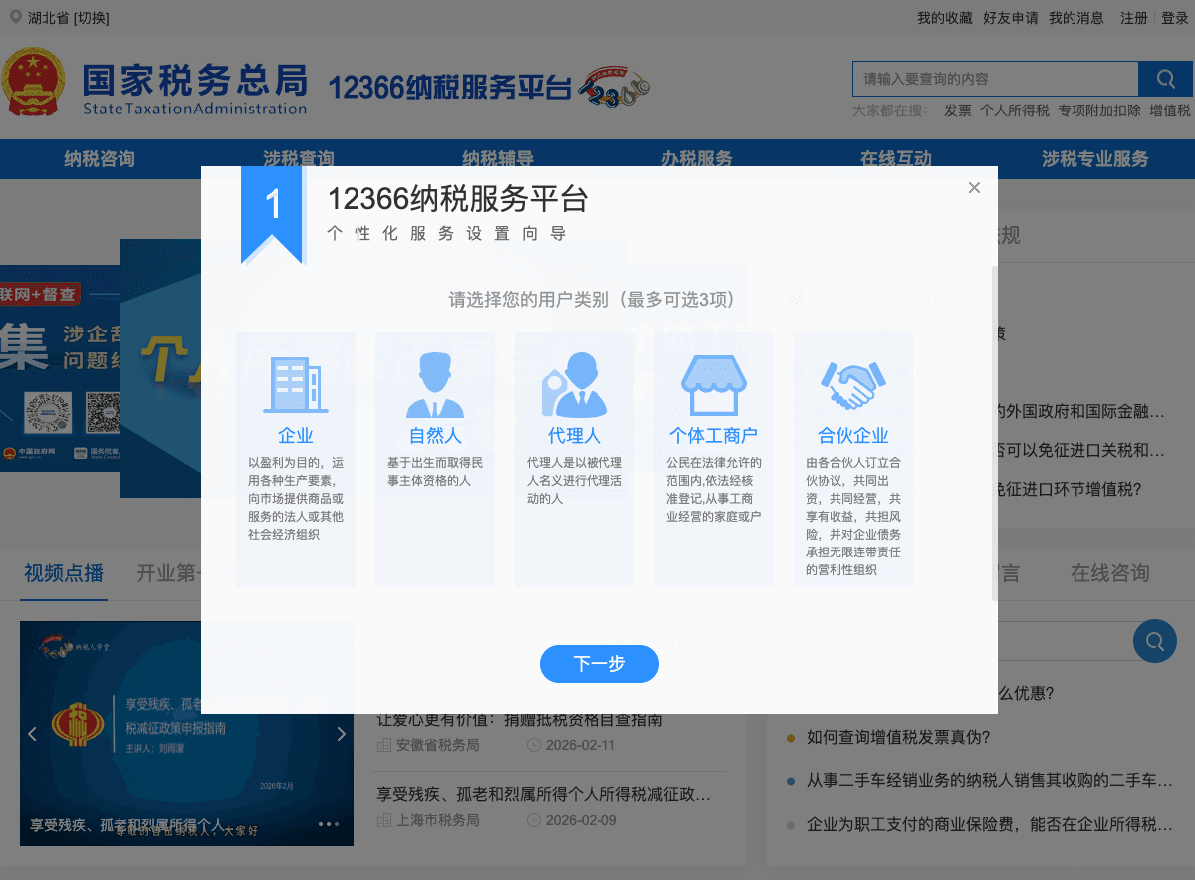Open the 涉税查询 navigation menu
The image size is (1195, 880).
tap(297, 158)
